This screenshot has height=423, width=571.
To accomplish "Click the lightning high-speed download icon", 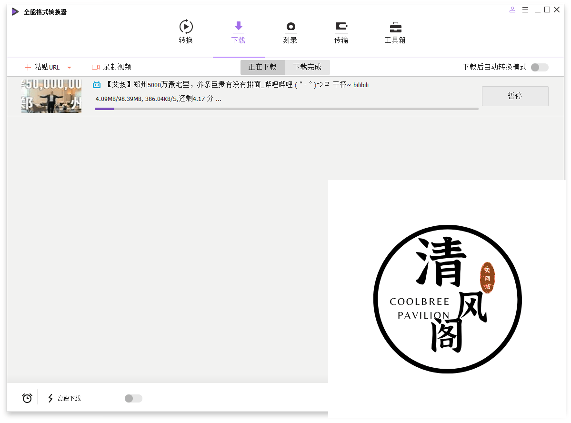I will pyautogui.click(x=50, y=398).
